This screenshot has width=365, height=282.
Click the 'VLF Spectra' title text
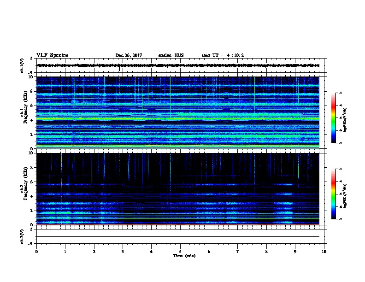tap(52, 55)
